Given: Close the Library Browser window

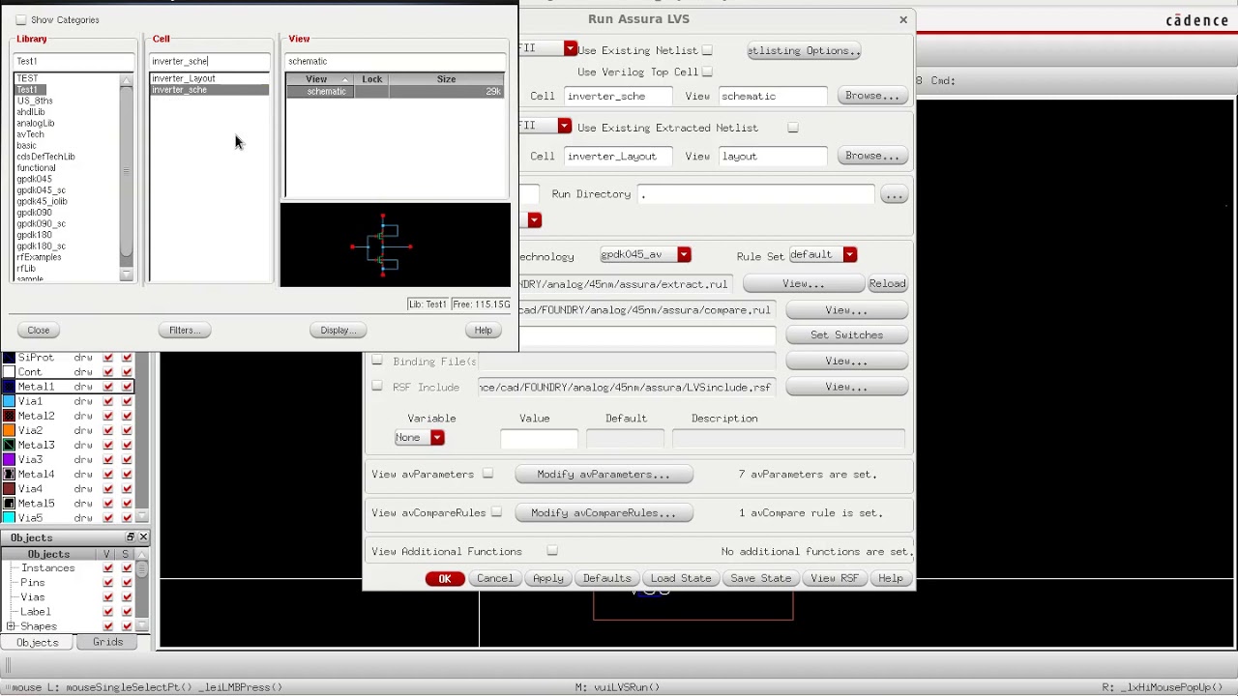Looking at the screenshot, I should click(39, 331).
